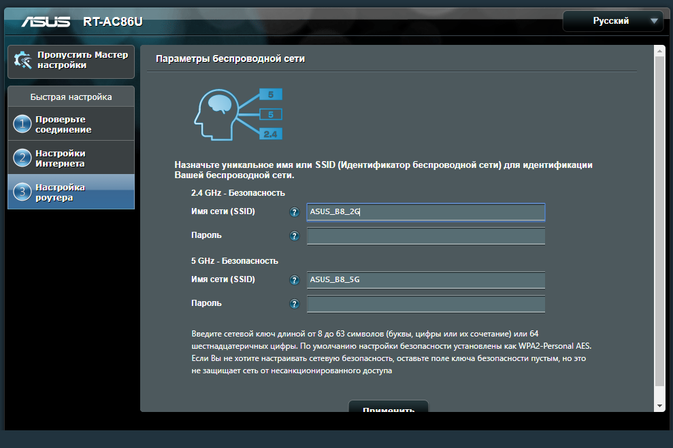Click the ASUS logo

46,22
